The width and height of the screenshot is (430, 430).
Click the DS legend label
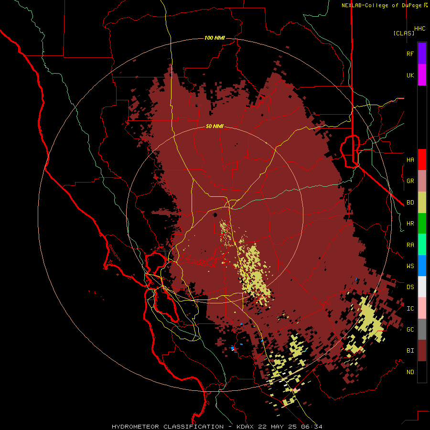[x=410, y=287]
